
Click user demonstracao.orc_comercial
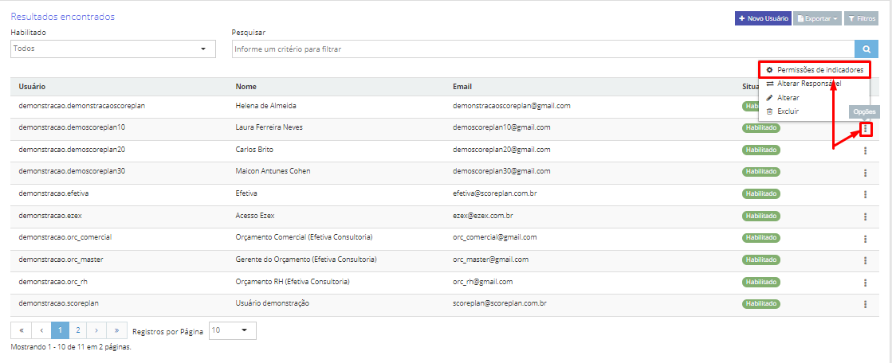pos(65,237)
